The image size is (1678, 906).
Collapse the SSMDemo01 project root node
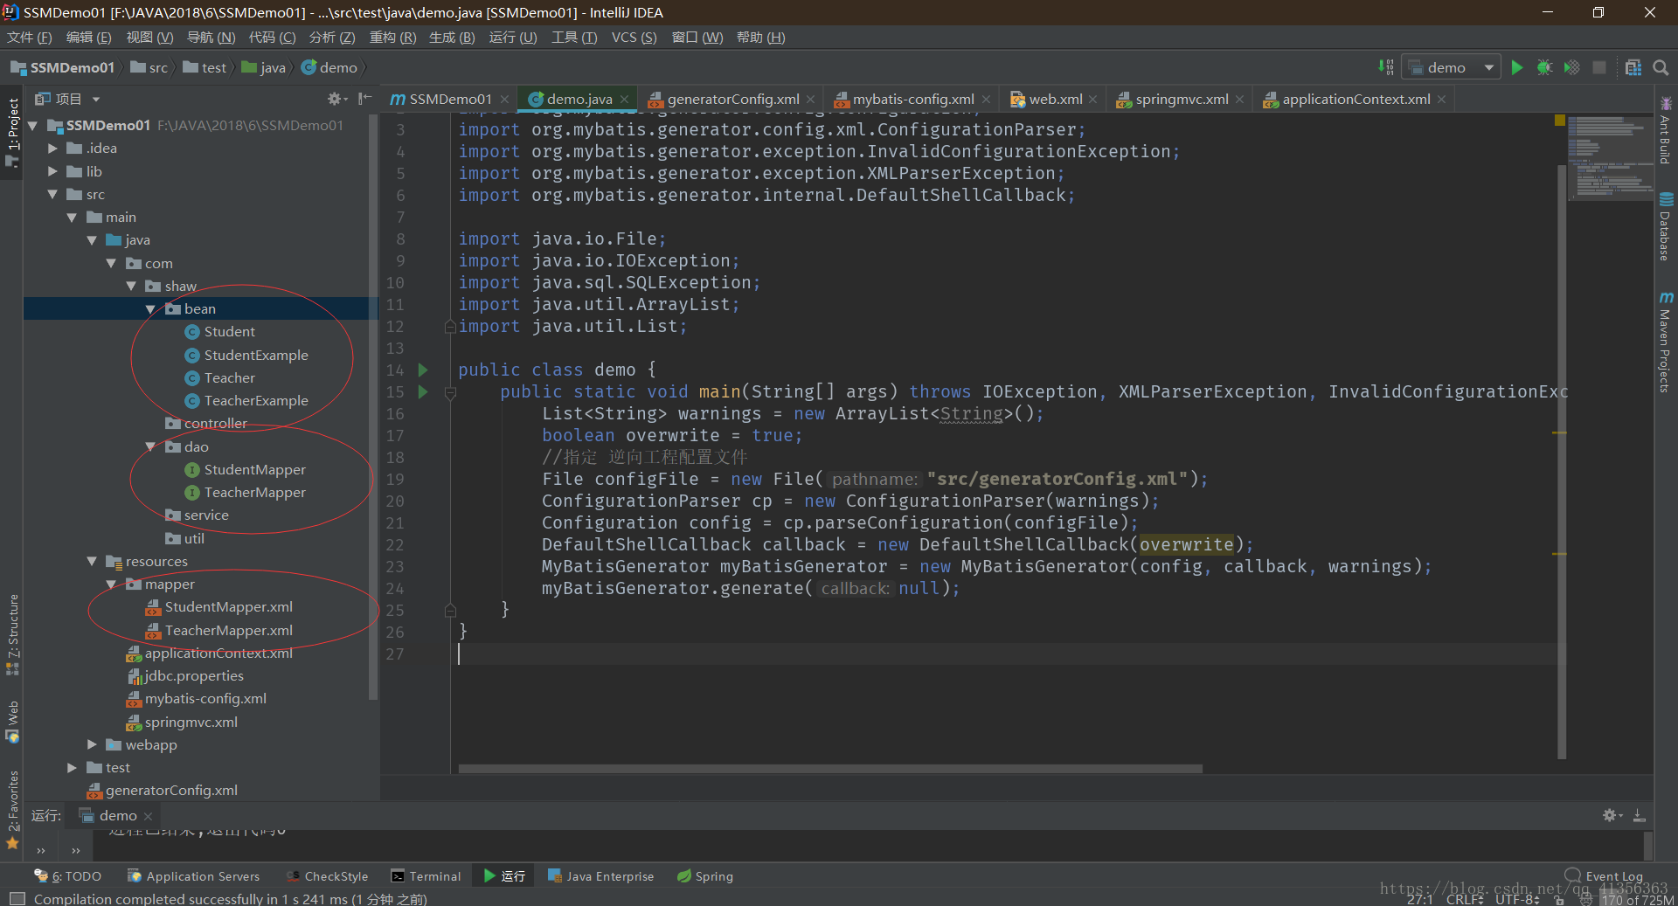pyautogui.click(x=32, y=126)
